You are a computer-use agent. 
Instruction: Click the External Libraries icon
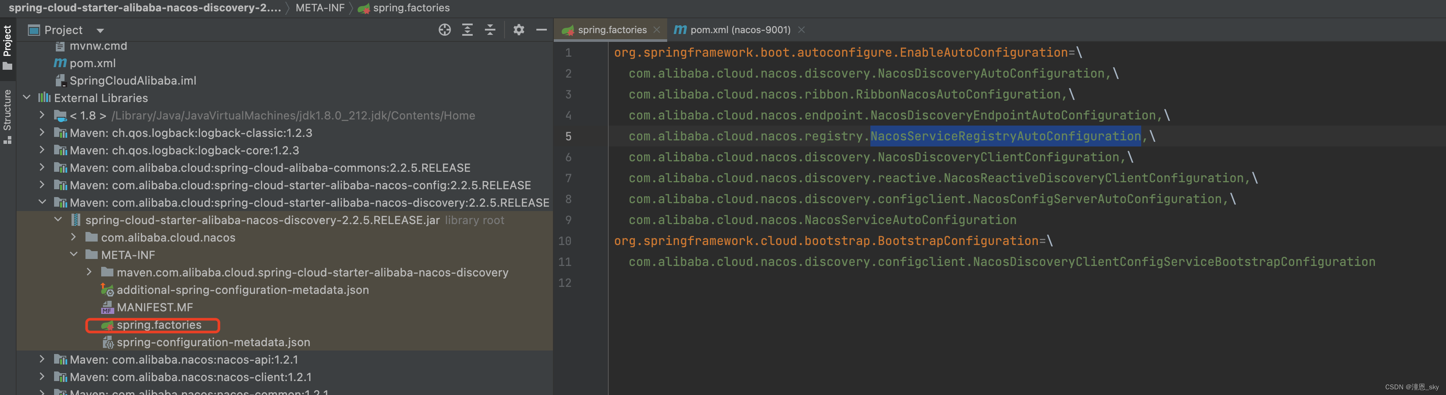point(44,98)
